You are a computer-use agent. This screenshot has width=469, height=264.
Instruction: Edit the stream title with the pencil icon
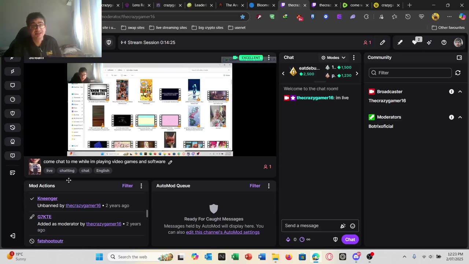pos(170,162)
